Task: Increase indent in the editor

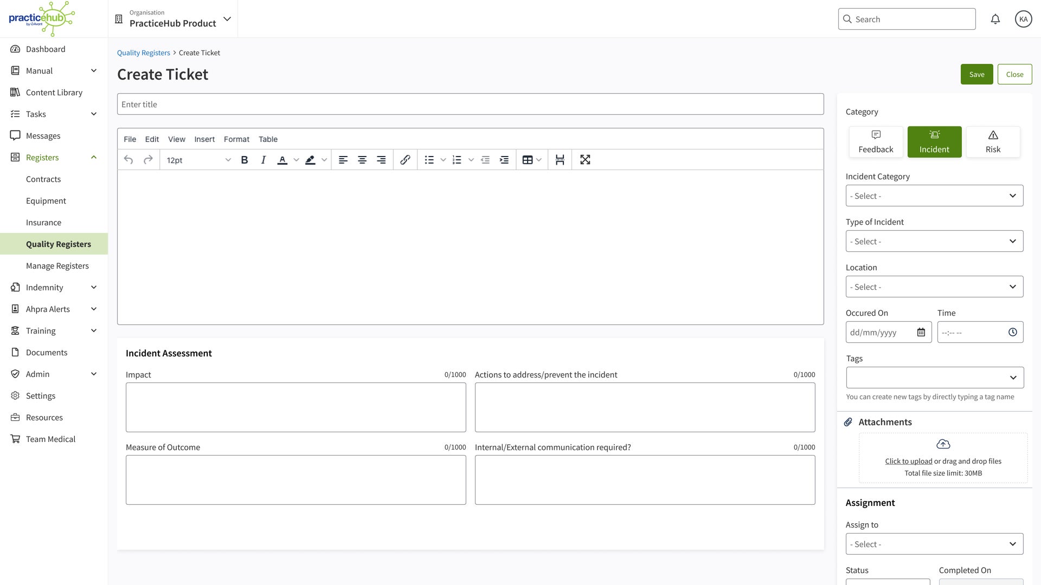Action: pyautogui.click(x=504, y=160)
